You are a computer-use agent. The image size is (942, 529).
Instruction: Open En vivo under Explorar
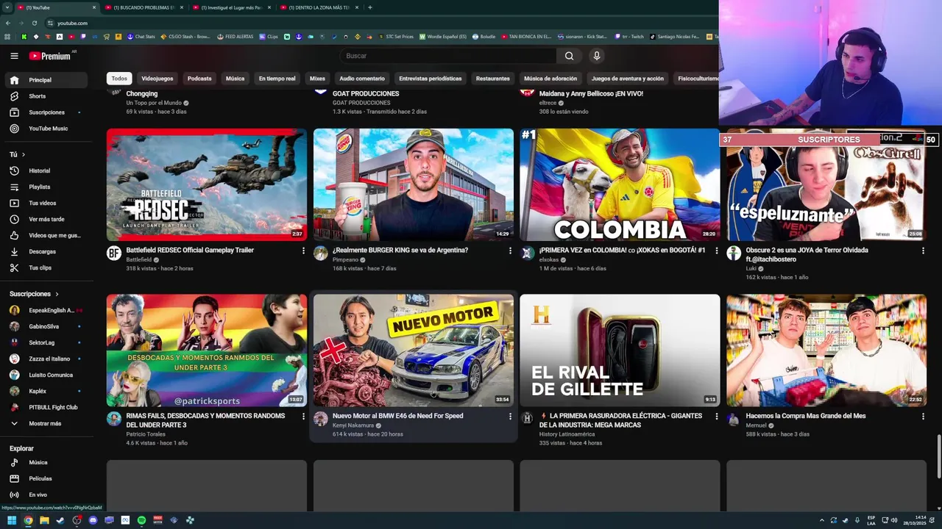(x=46, y=495)
